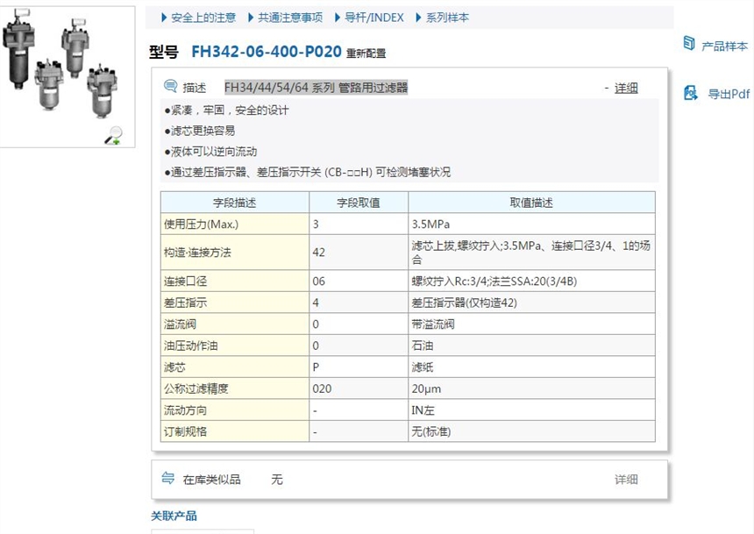Screen dimensions: 754x534
Task: Click the 公称过滤精度 table row
Action: pos(407,388)
